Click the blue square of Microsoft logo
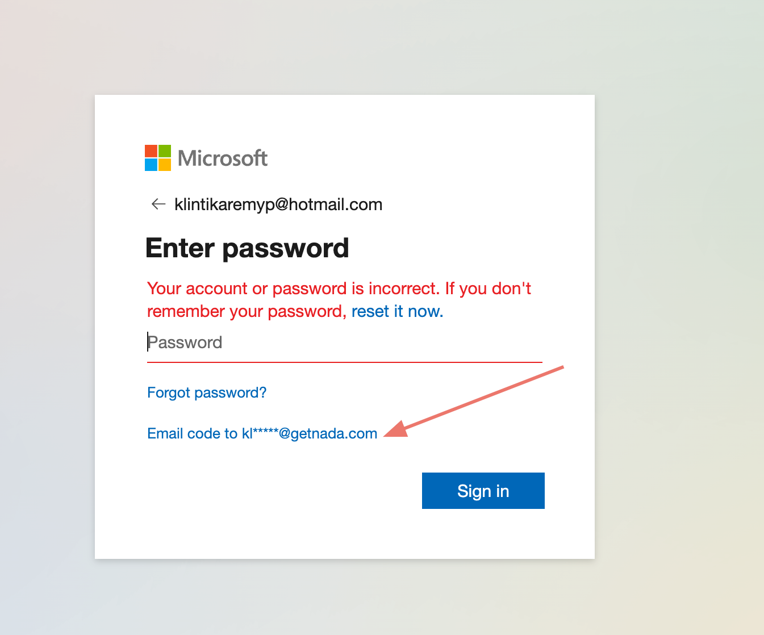 (151, 165)
